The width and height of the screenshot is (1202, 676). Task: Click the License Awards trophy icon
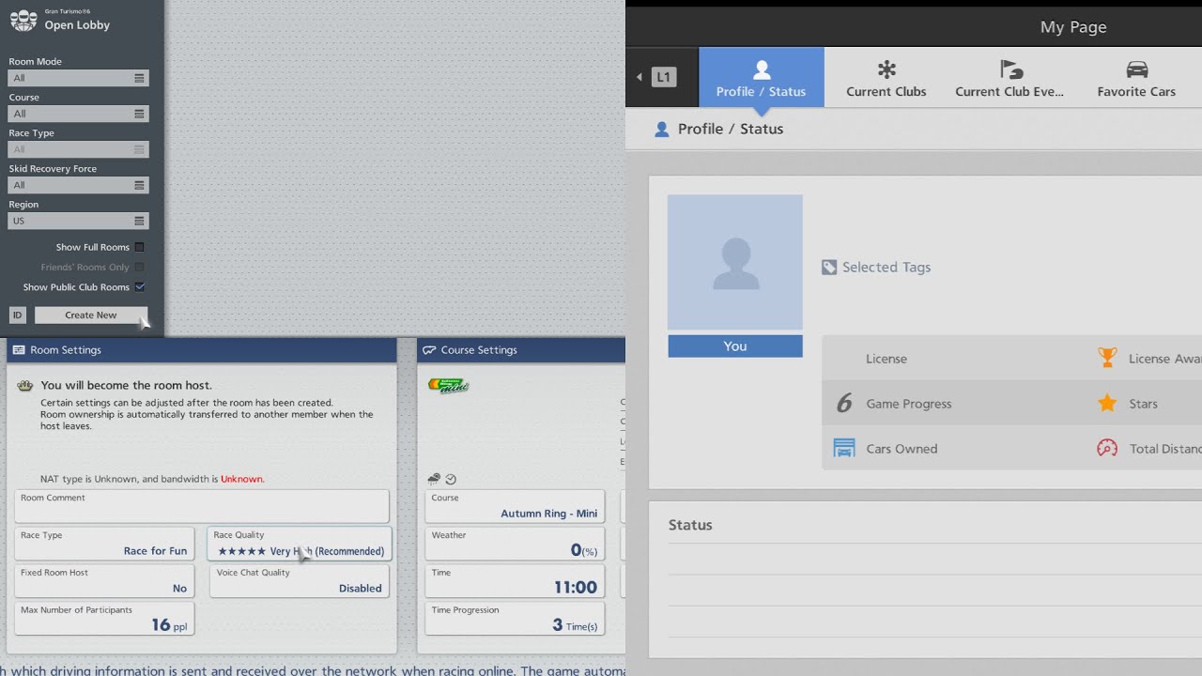(x=1107, y=358)
